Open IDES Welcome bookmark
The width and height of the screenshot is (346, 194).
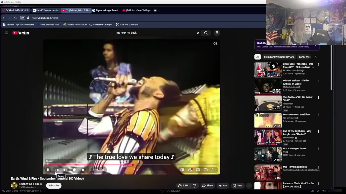25,25
